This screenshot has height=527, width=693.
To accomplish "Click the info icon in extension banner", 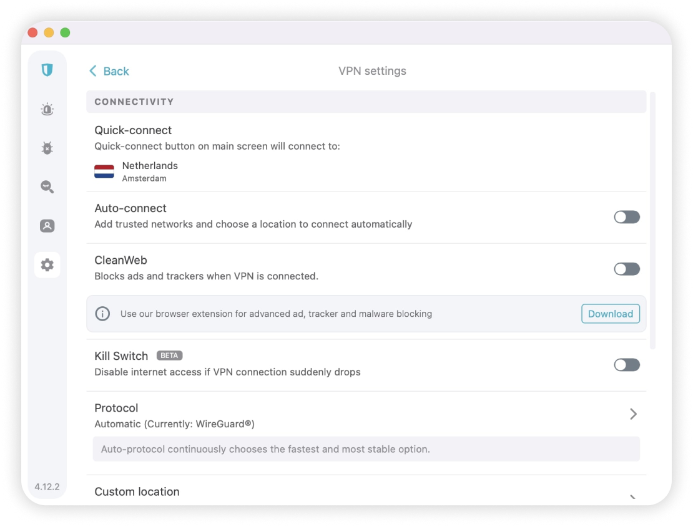I will pos(102,314).
